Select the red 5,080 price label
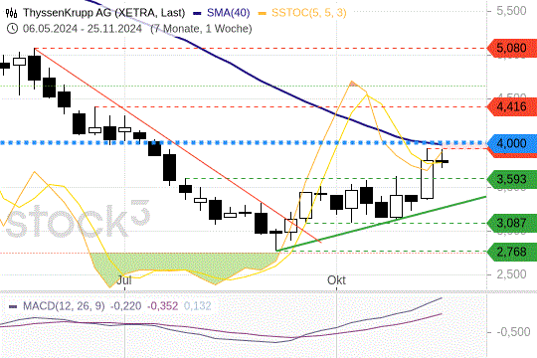This screenshot has width=537, height=358. (x=512, y=48)
